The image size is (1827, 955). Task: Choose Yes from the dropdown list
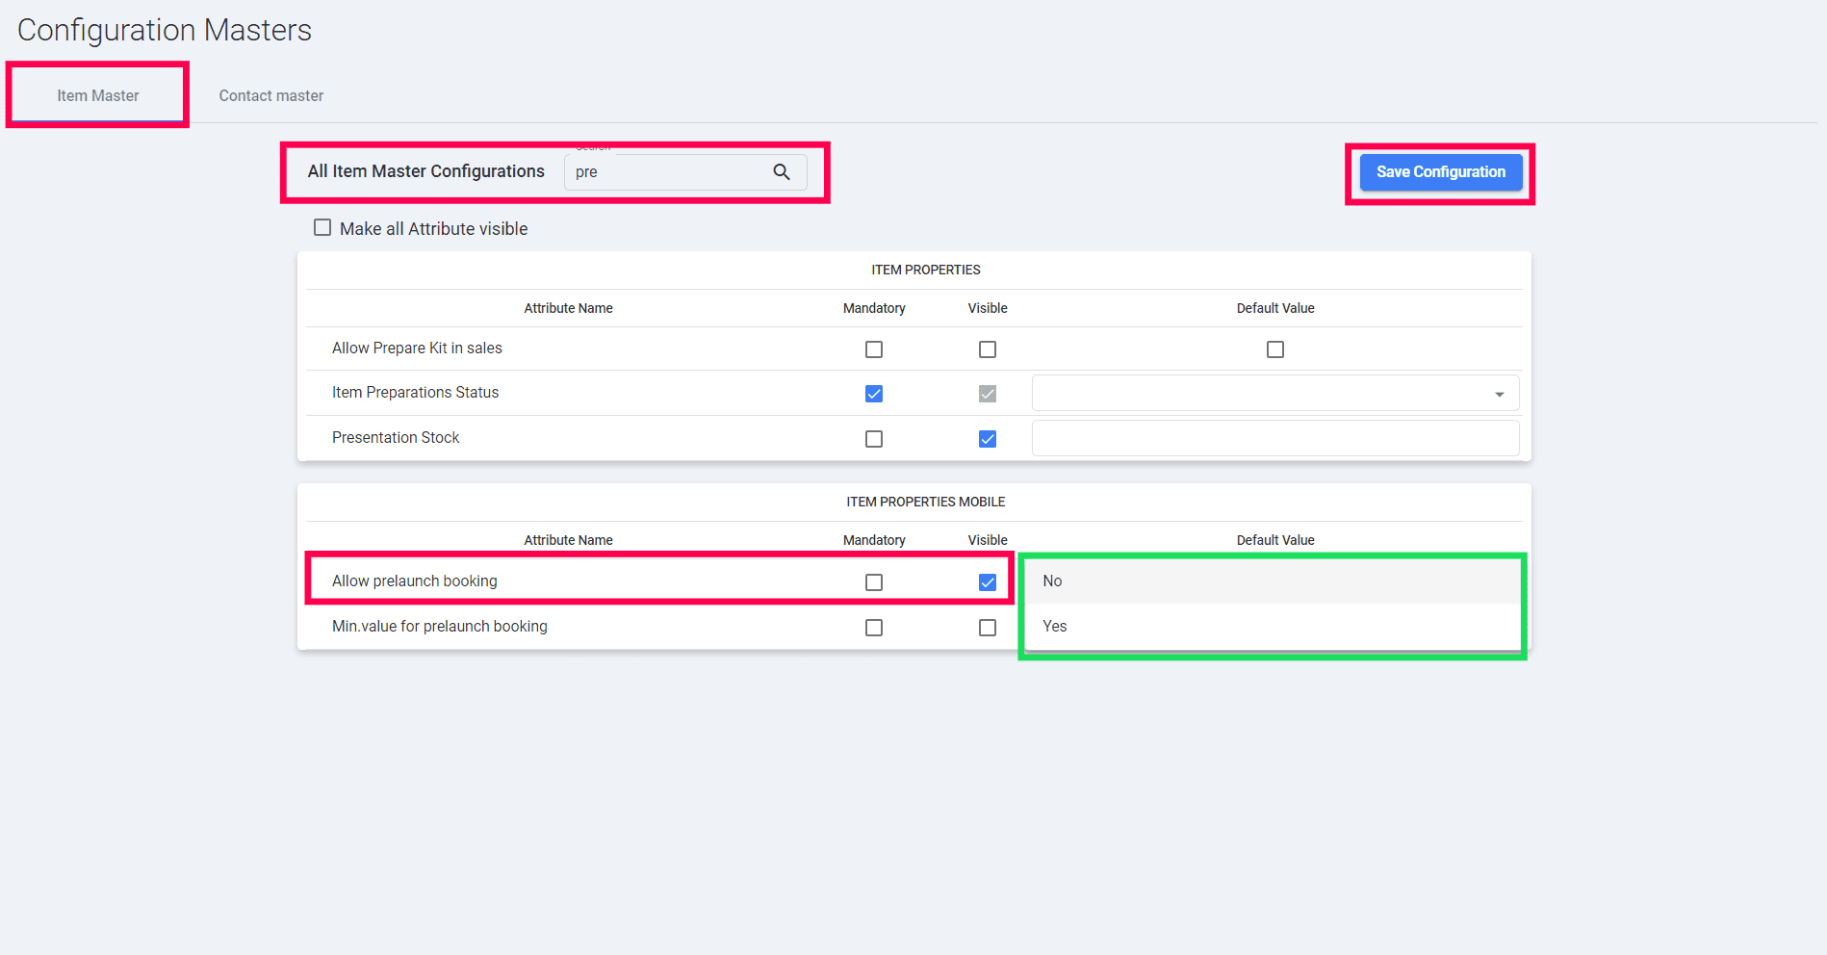[1055, 627]
